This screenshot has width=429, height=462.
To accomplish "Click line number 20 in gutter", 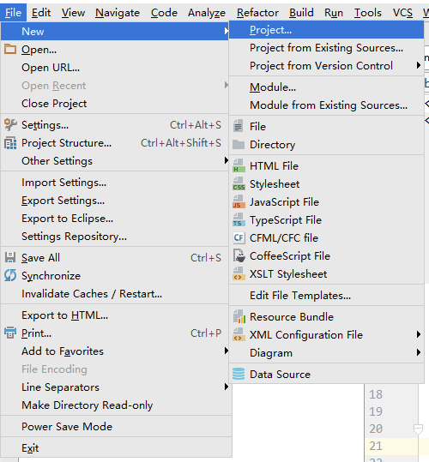I will point(376,429).
